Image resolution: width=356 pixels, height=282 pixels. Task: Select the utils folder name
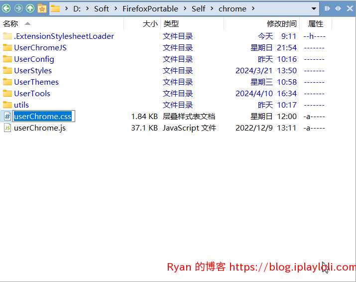[x=21, y=105]
